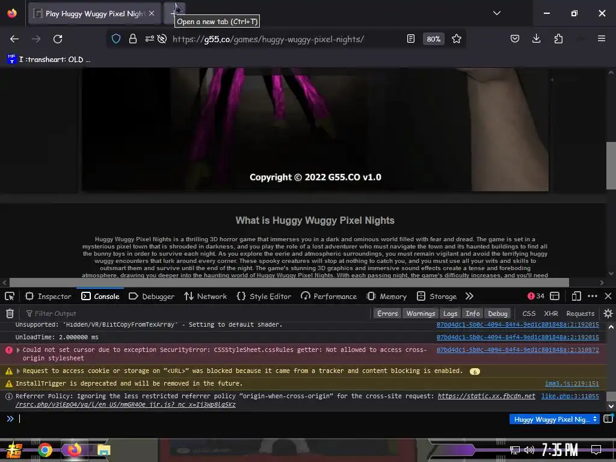
Task: Close the developer tools panel
Action: (608, 296)
